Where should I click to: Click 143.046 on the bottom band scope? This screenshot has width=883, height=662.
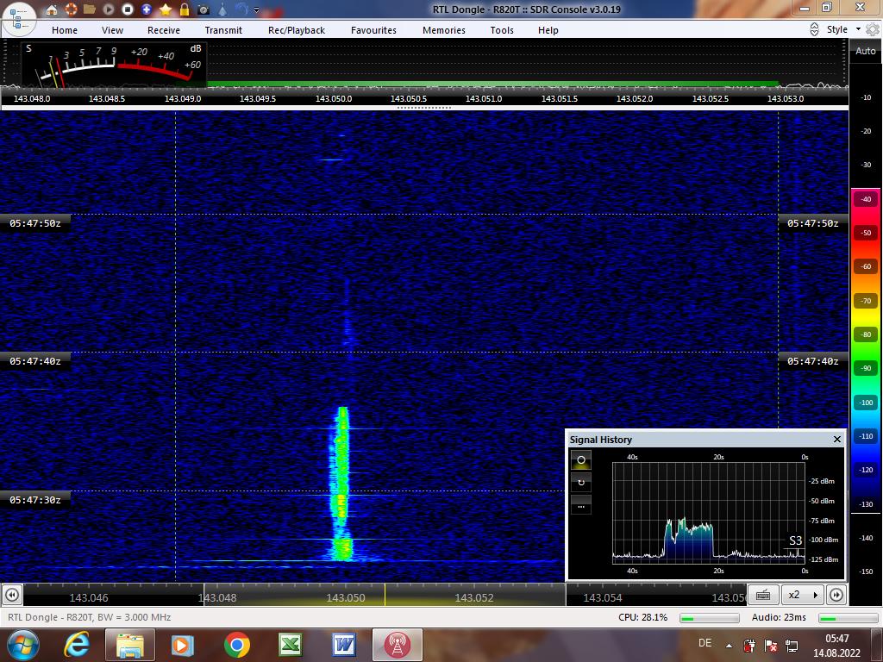click(x=89, y=598)
